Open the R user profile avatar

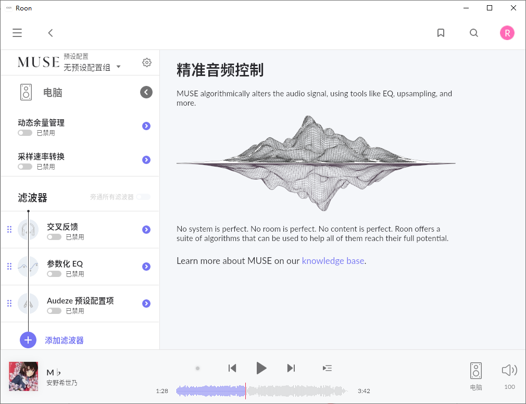[507, 33]
